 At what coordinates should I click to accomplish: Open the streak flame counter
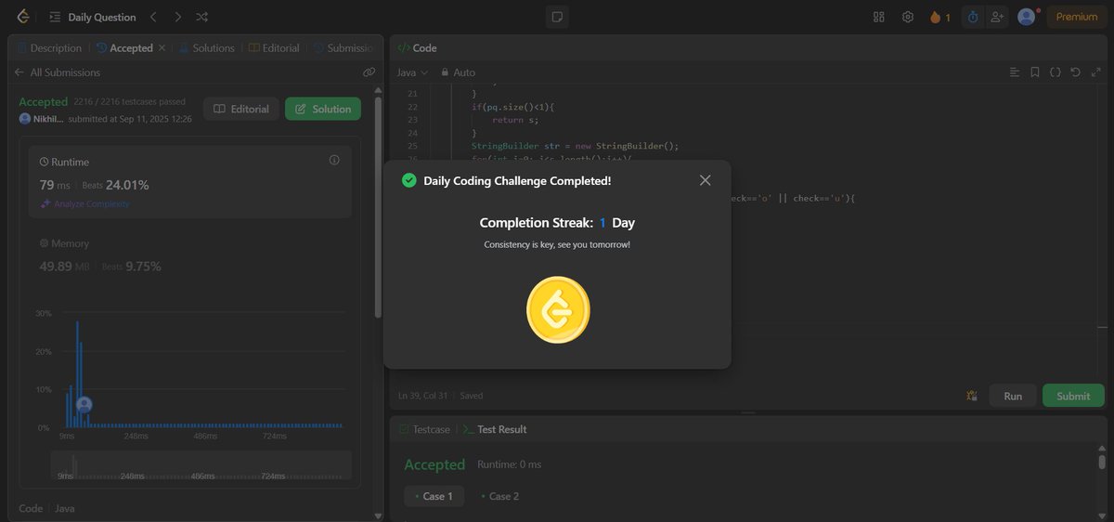pos(939,17)
